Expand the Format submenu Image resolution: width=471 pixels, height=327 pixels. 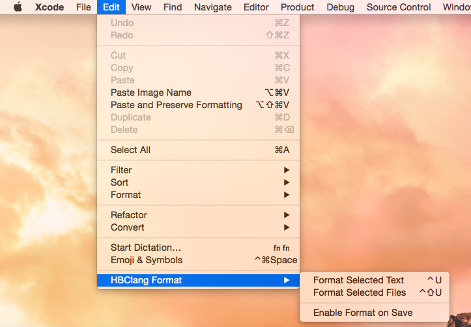(x=198, y=195)
